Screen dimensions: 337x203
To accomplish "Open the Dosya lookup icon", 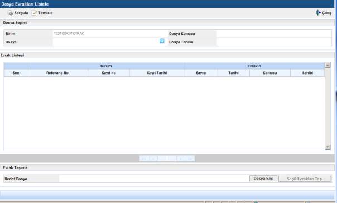I will (x=162, y=41).
